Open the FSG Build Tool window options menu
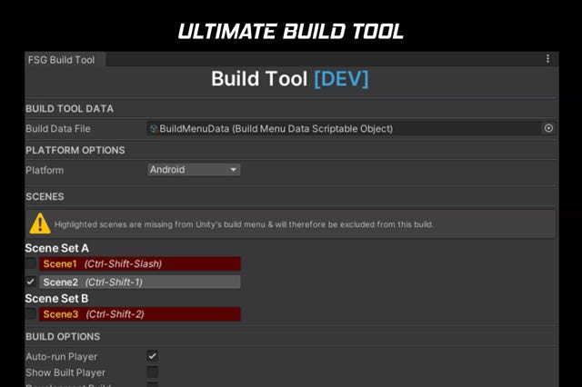The image size is (582, 387). click(547, 59)
